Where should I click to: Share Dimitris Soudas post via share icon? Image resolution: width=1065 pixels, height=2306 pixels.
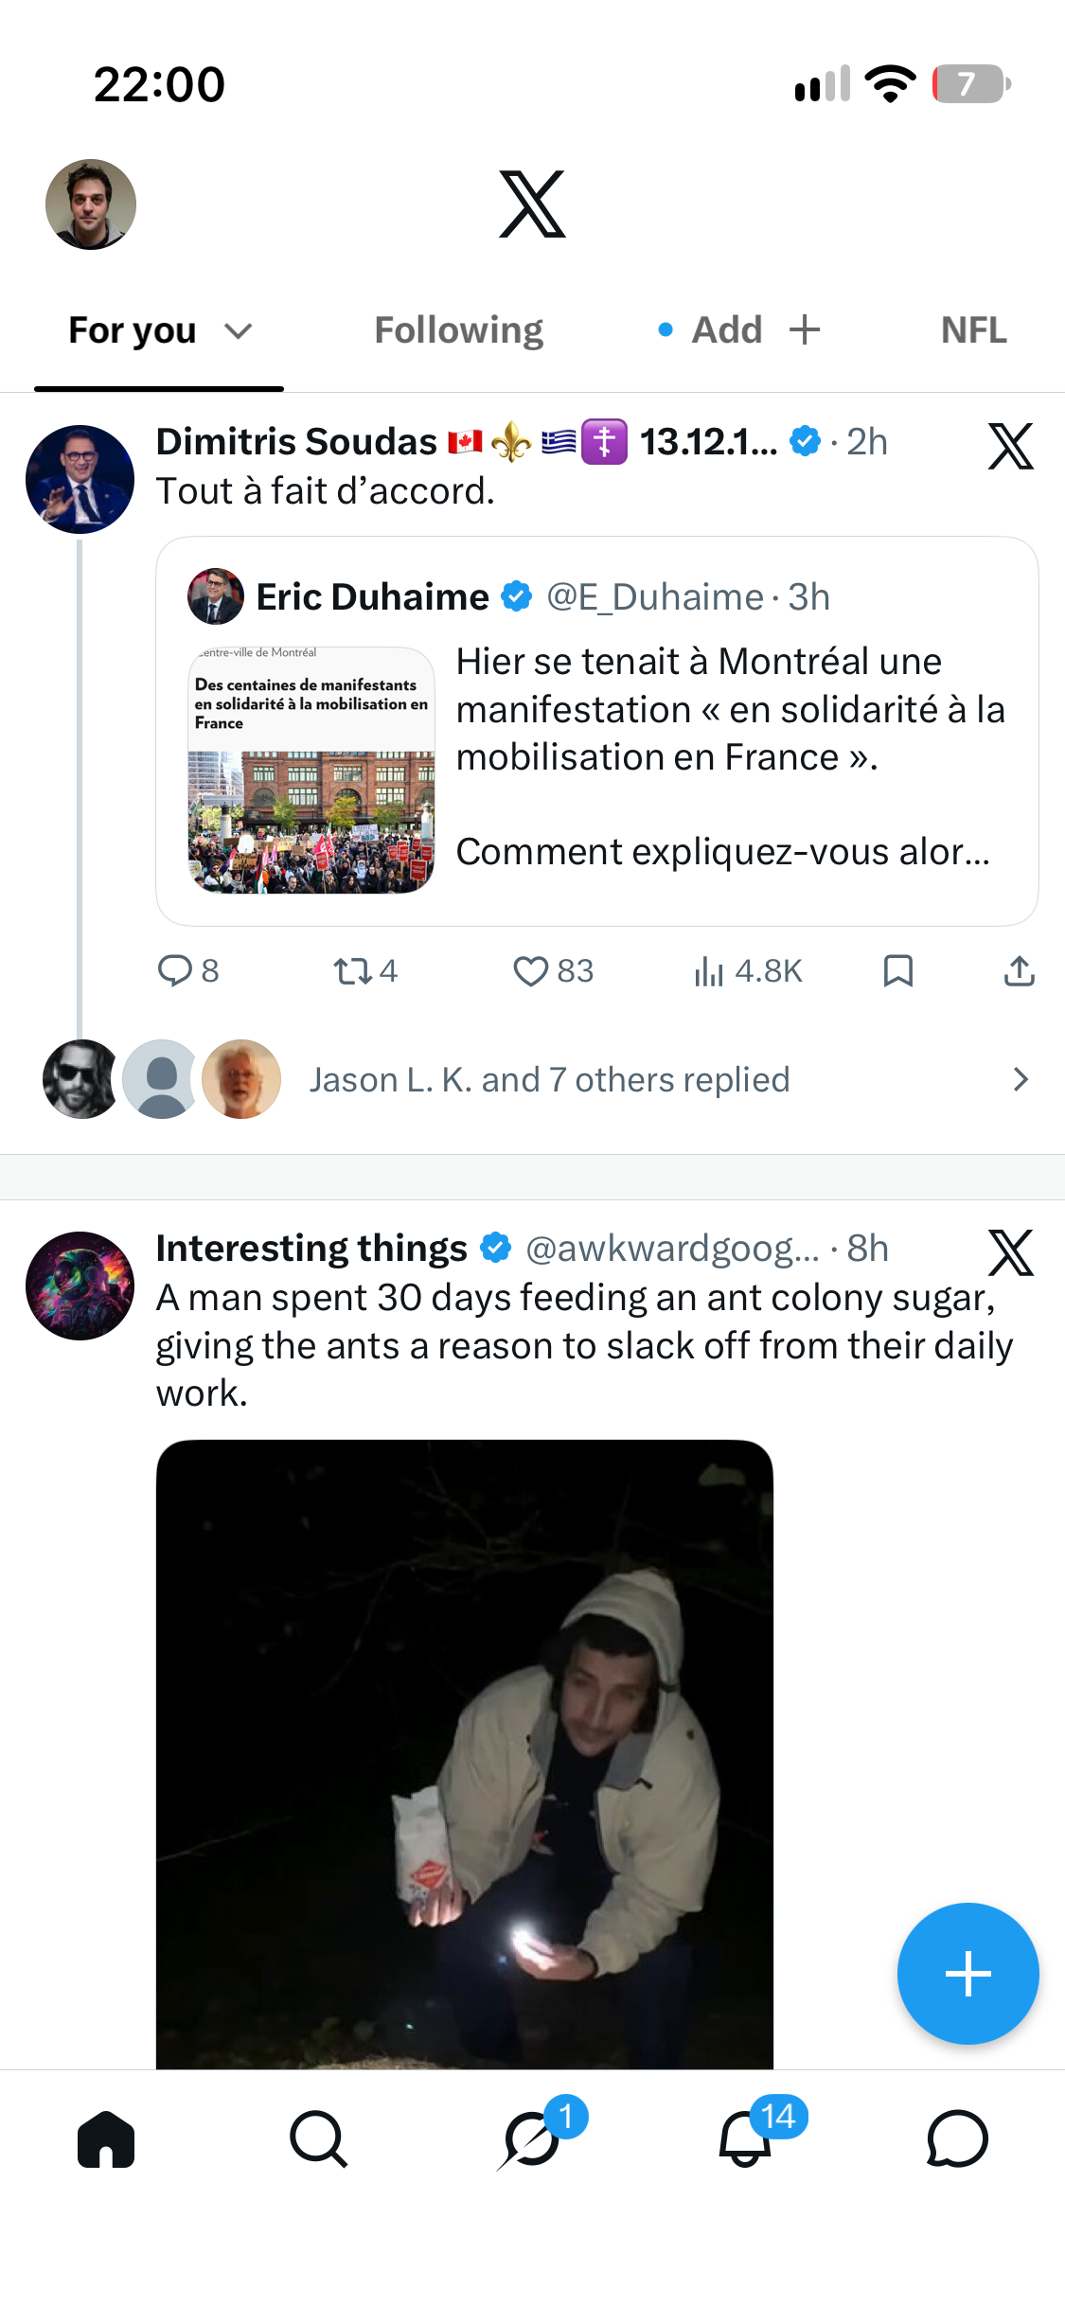(1019, 970)
